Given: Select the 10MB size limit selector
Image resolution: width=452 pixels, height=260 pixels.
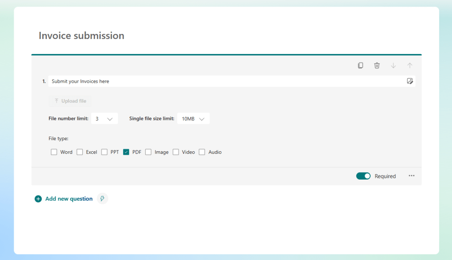Looking at the screenshot, I should (x=193, y=118).
